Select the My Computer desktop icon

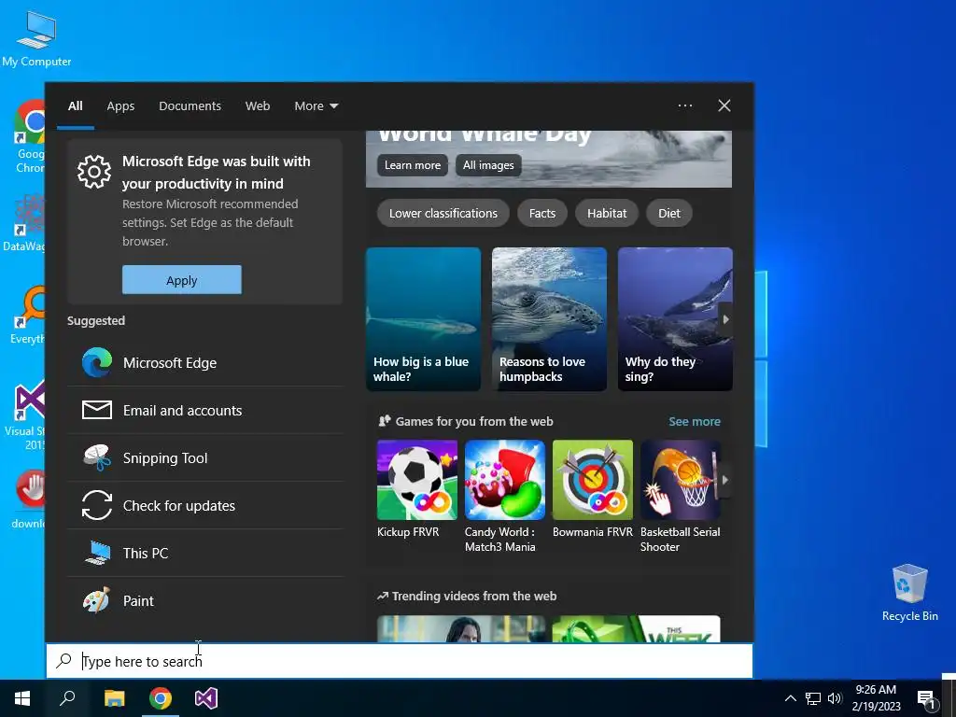(x=36, y=39)
